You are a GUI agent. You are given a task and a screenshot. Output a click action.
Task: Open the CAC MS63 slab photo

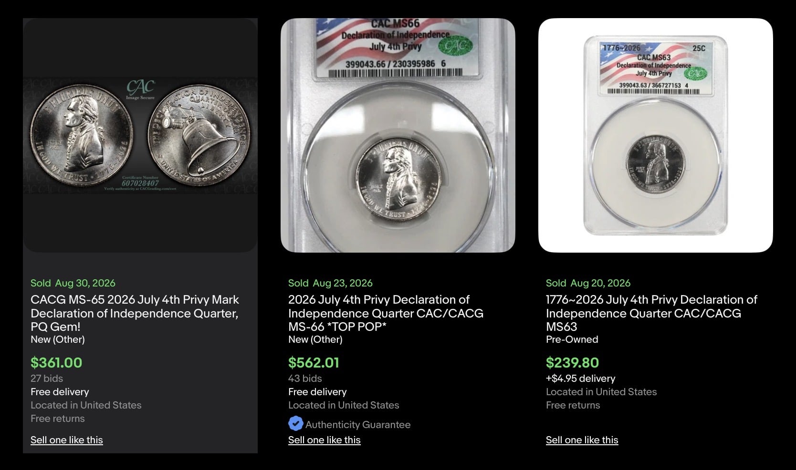[x=656, y=135]
